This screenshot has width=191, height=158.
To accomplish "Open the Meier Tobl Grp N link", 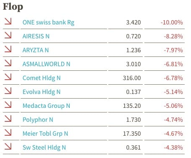I will pos(45,134).
